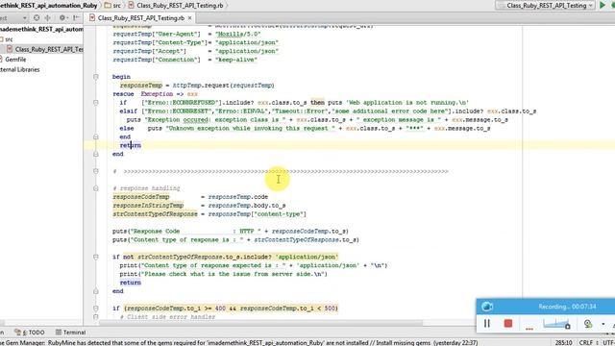Click the '"Mozilla/5.0"' string in code
The height and width of the screenshot is (346, 615).
[x=237, y=35]
